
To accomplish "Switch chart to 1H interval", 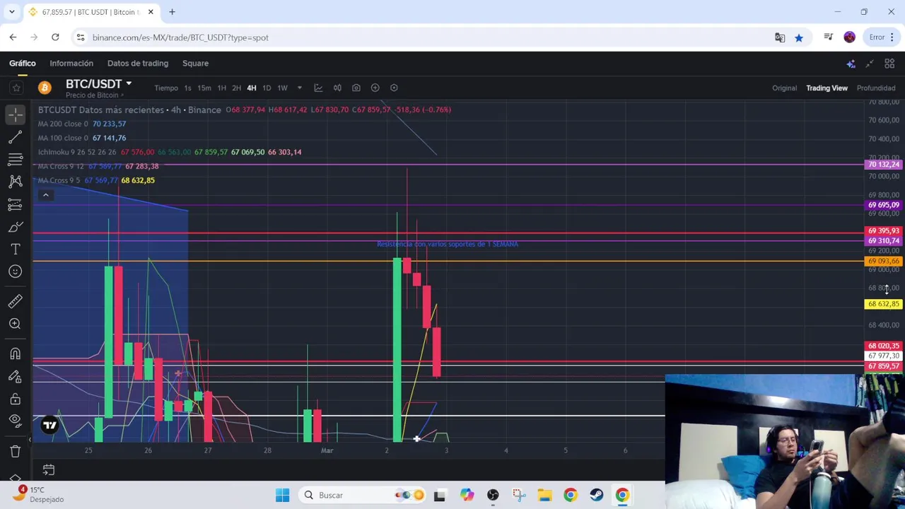I will click(221, 88).
